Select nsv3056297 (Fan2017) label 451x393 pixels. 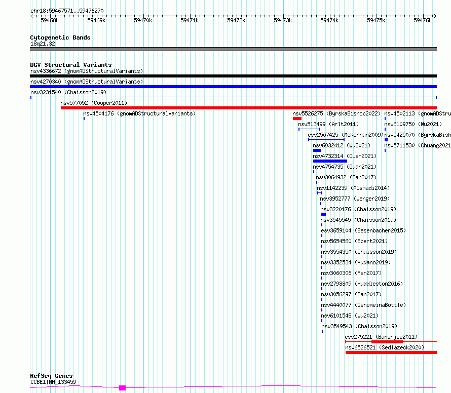352,294
